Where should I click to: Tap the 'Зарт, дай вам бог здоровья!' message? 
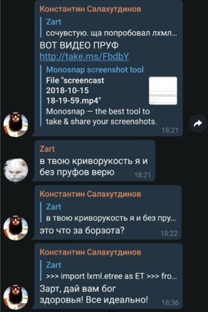coord(93,294)
